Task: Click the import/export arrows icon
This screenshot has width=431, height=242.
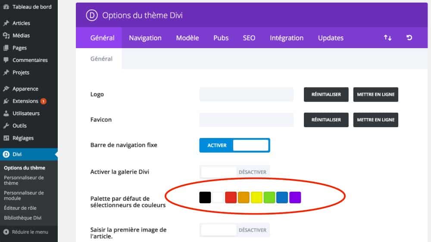Action: click(x=387, y=38)
